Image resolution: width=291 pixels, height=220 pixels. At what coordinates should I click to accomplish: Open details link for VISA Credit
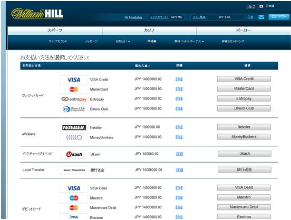point(179,79)
